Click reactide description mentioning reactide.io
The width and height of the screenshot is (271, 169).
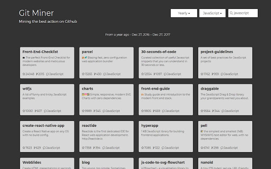[x=105, y=135]
